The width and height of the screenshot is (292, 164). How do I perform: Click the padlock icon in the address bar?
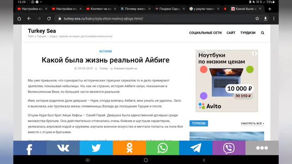coord(60,19)
